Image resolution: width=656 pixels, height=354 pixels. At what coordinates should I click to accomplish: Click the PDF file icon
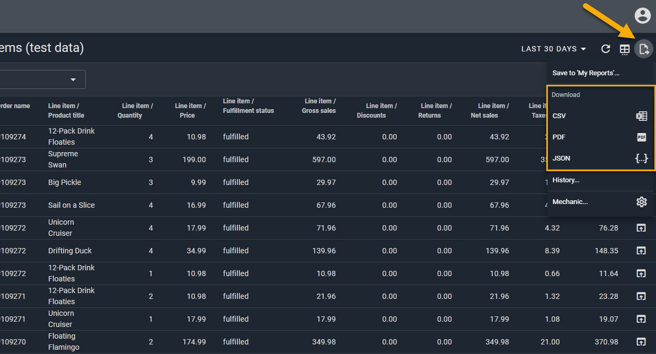pos(641,137)
